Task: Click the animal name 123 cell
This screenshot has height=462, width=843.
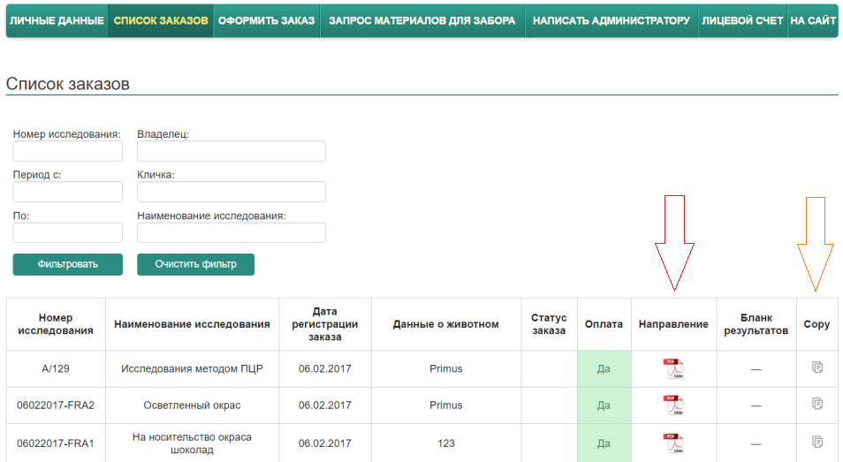Action: (445, 443)
